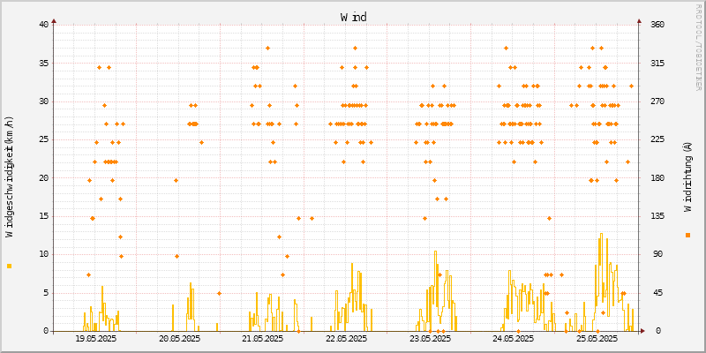Click the 20 tick on left axis

43,177
